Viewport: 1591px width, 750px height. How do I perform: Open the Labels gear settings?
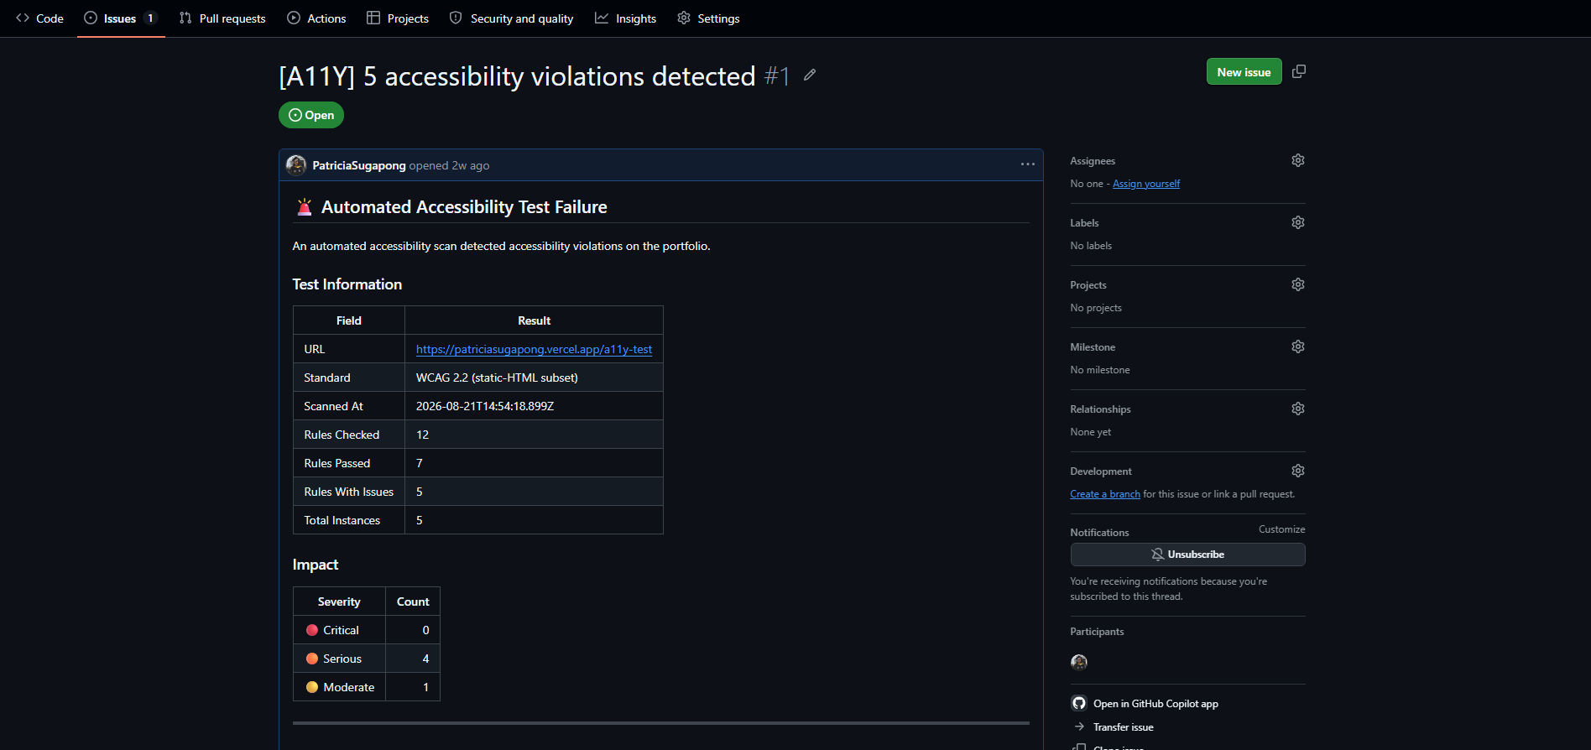(x=1298, y=222)
